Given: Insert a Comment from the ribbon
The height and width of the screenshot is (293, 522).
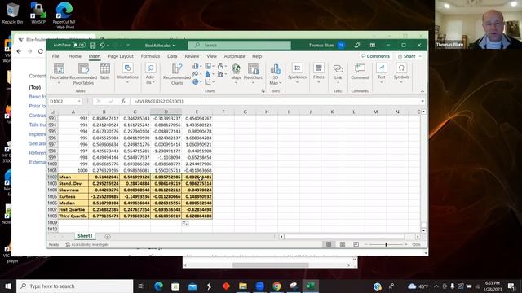Looking at the screenshot, I should 360,72.
